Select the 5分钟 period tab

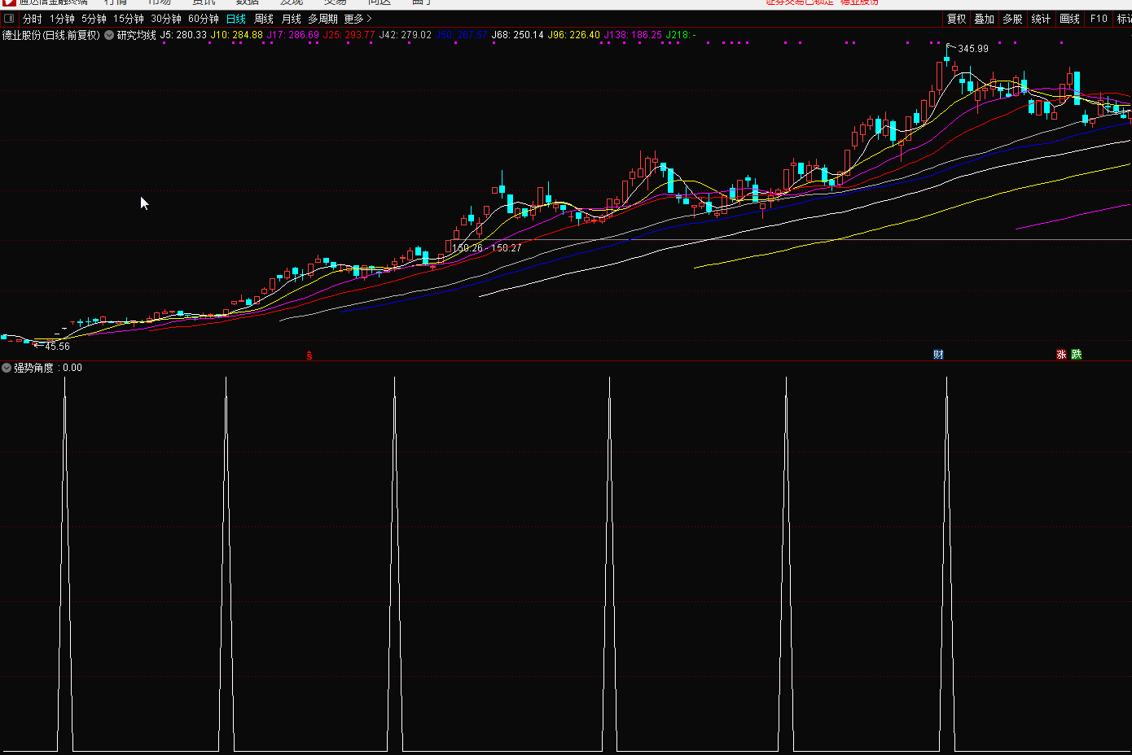tap(94, 19)
